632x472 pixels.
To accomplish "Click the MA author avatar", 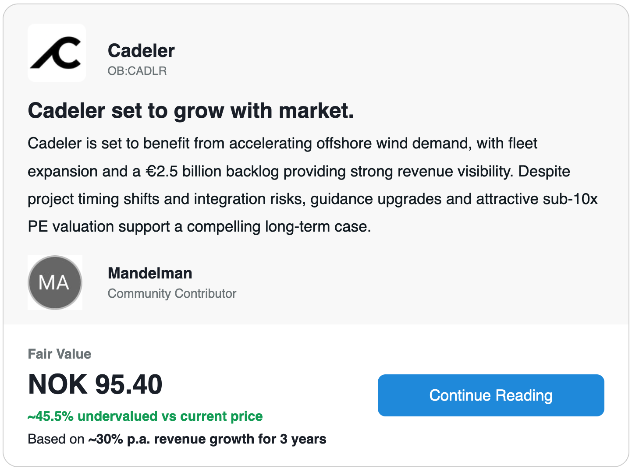I will pos(55,282).
